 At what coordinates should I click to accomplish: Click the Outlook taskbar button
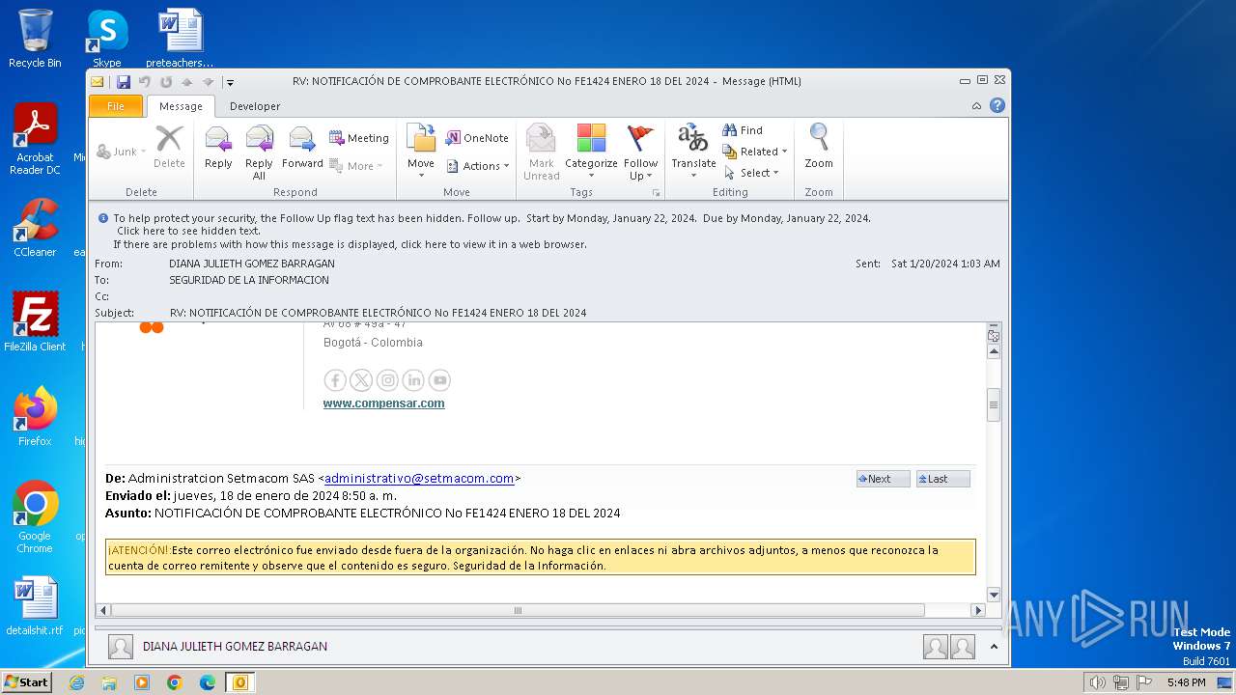click(x=239, y=682)
